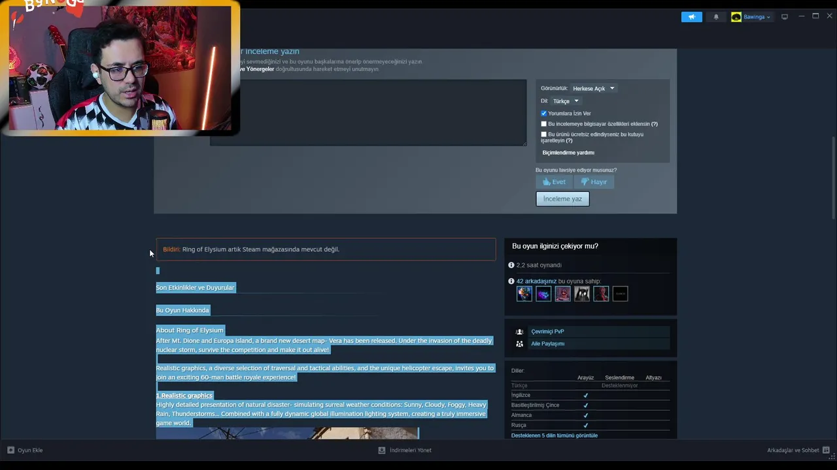837x470 pixels.
Task: Click the Almanca language row
Action: 590,415
